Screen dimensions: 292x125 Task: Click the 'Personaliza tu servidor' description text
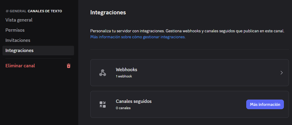click(187, 31)
